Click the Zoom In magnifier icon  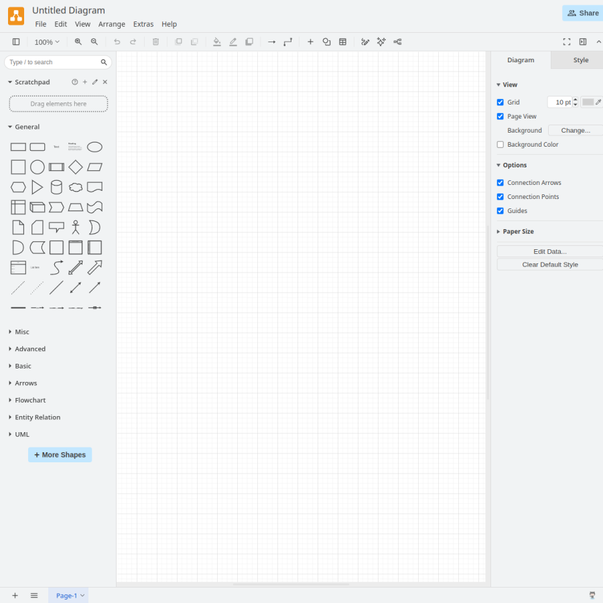click(78, 42)
